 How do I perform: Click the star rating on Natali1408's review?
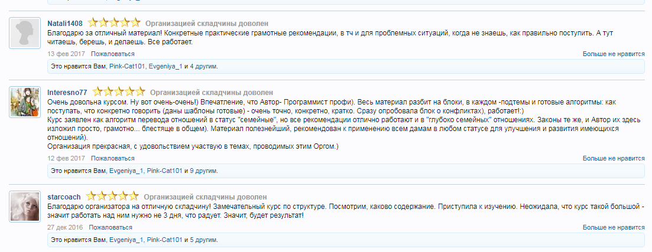pos(114,23)
